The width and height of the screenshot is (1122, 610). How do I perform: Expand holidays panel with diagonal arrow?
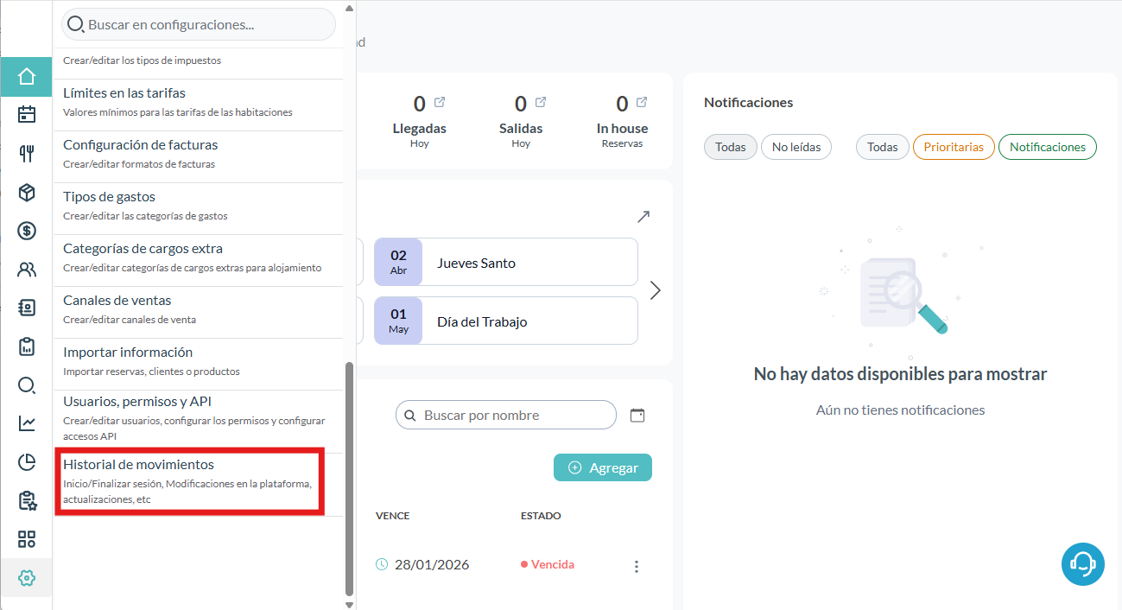tap(643, 216)
